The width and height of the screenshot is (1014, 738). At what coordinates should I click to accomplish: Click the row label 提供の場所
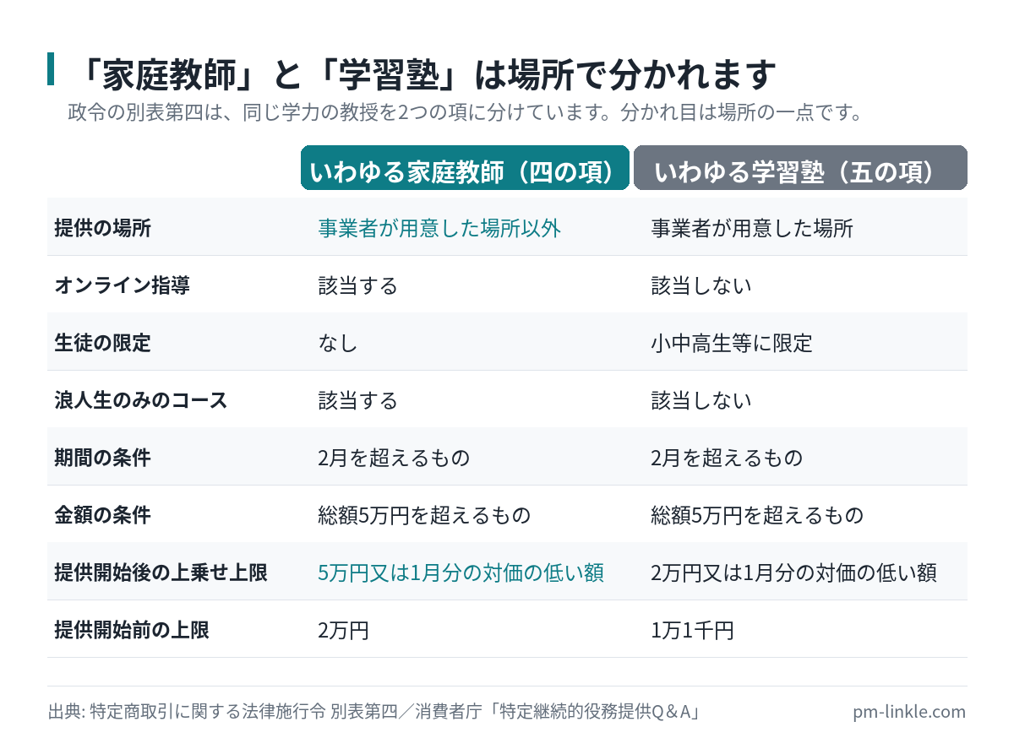(102, 227)
